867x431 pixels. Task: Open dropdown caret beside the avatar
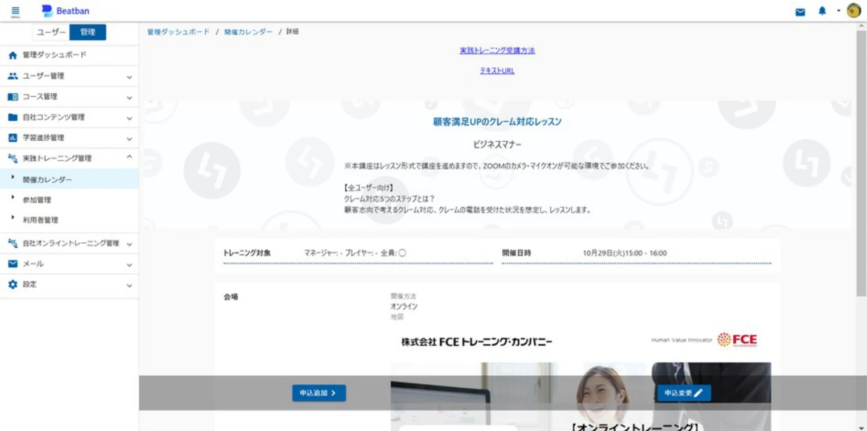point(839,11)
